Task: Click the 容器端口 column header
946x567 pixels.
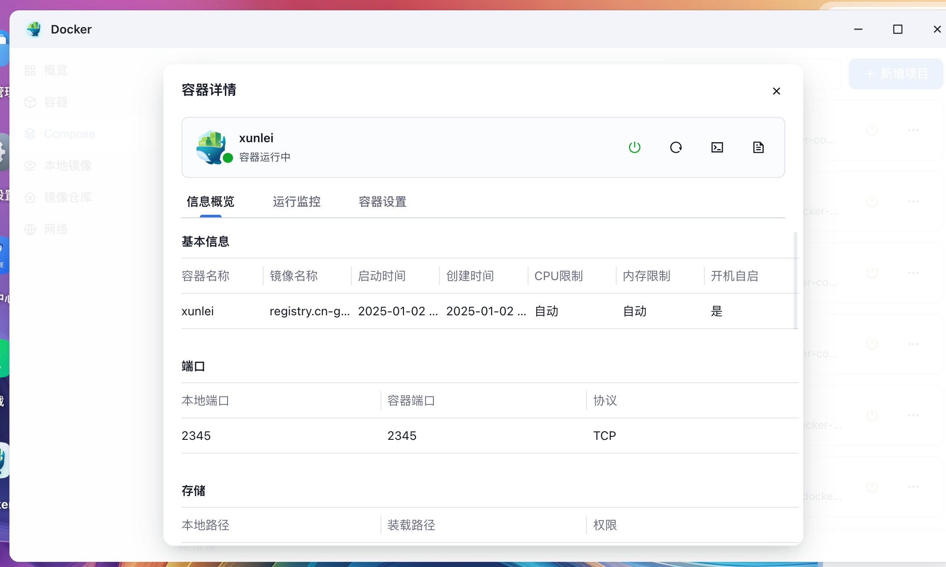Action: pyautogui.click(x=411, y=400)
